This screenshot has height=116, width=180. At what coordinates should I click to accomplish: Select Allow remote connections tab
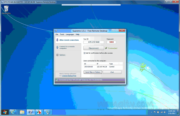point(68,40)
